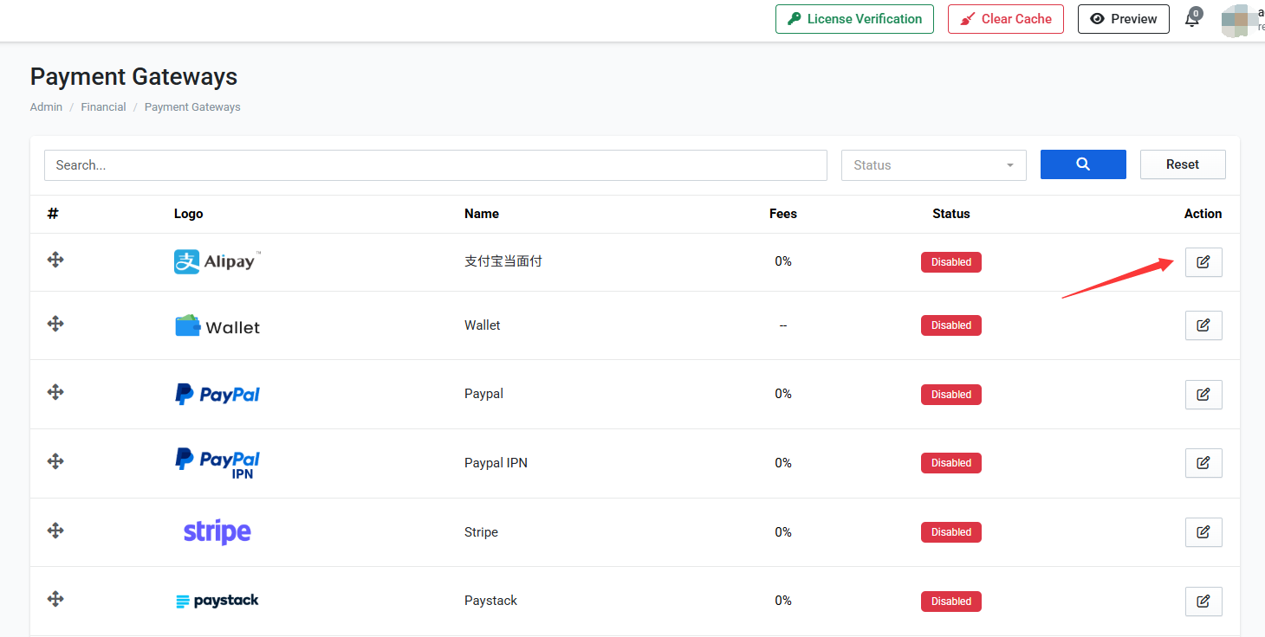Click Disabled status in Paystack row

click(951, 602)
